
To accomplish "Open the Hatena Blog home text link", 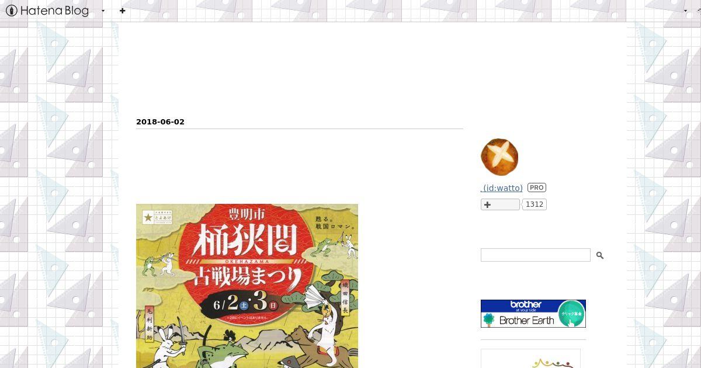I will (x=54, y=11).
